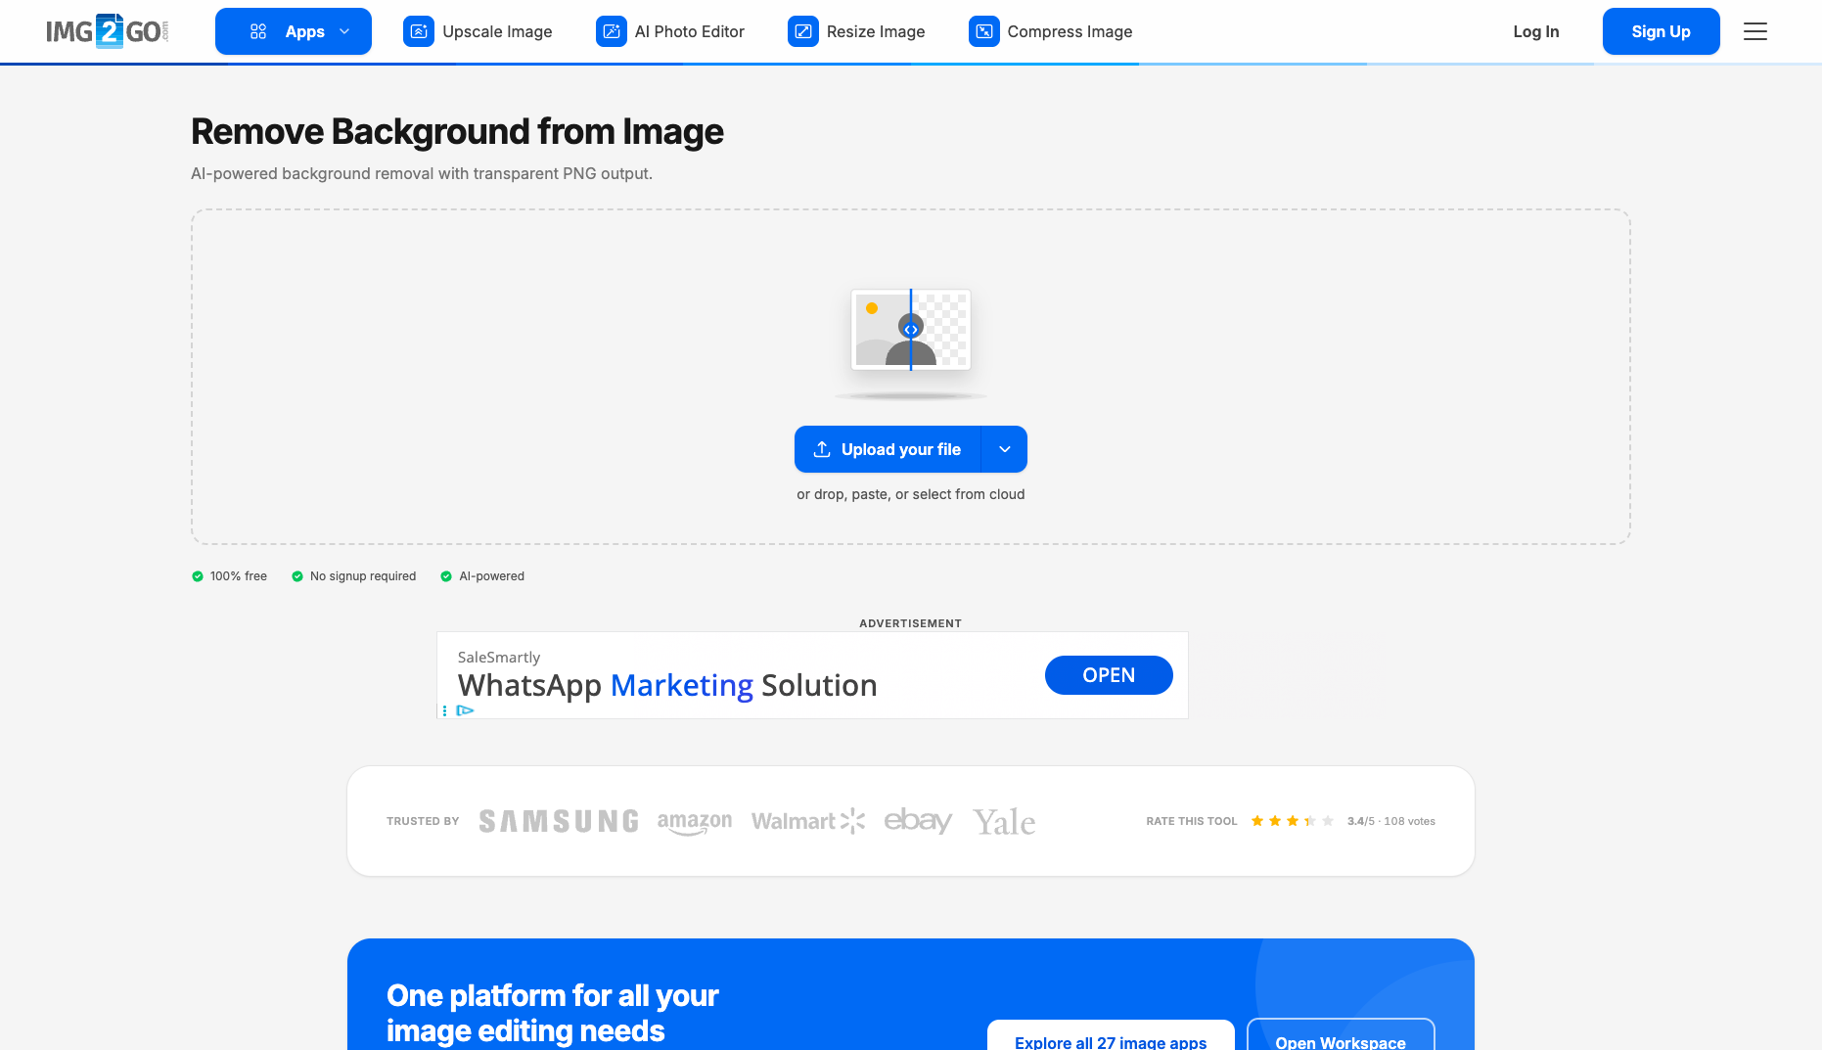1822x1050 pixels.
Task: Click "3.4/5 · 108 votes" rating text
Action: pos(1391,821)
